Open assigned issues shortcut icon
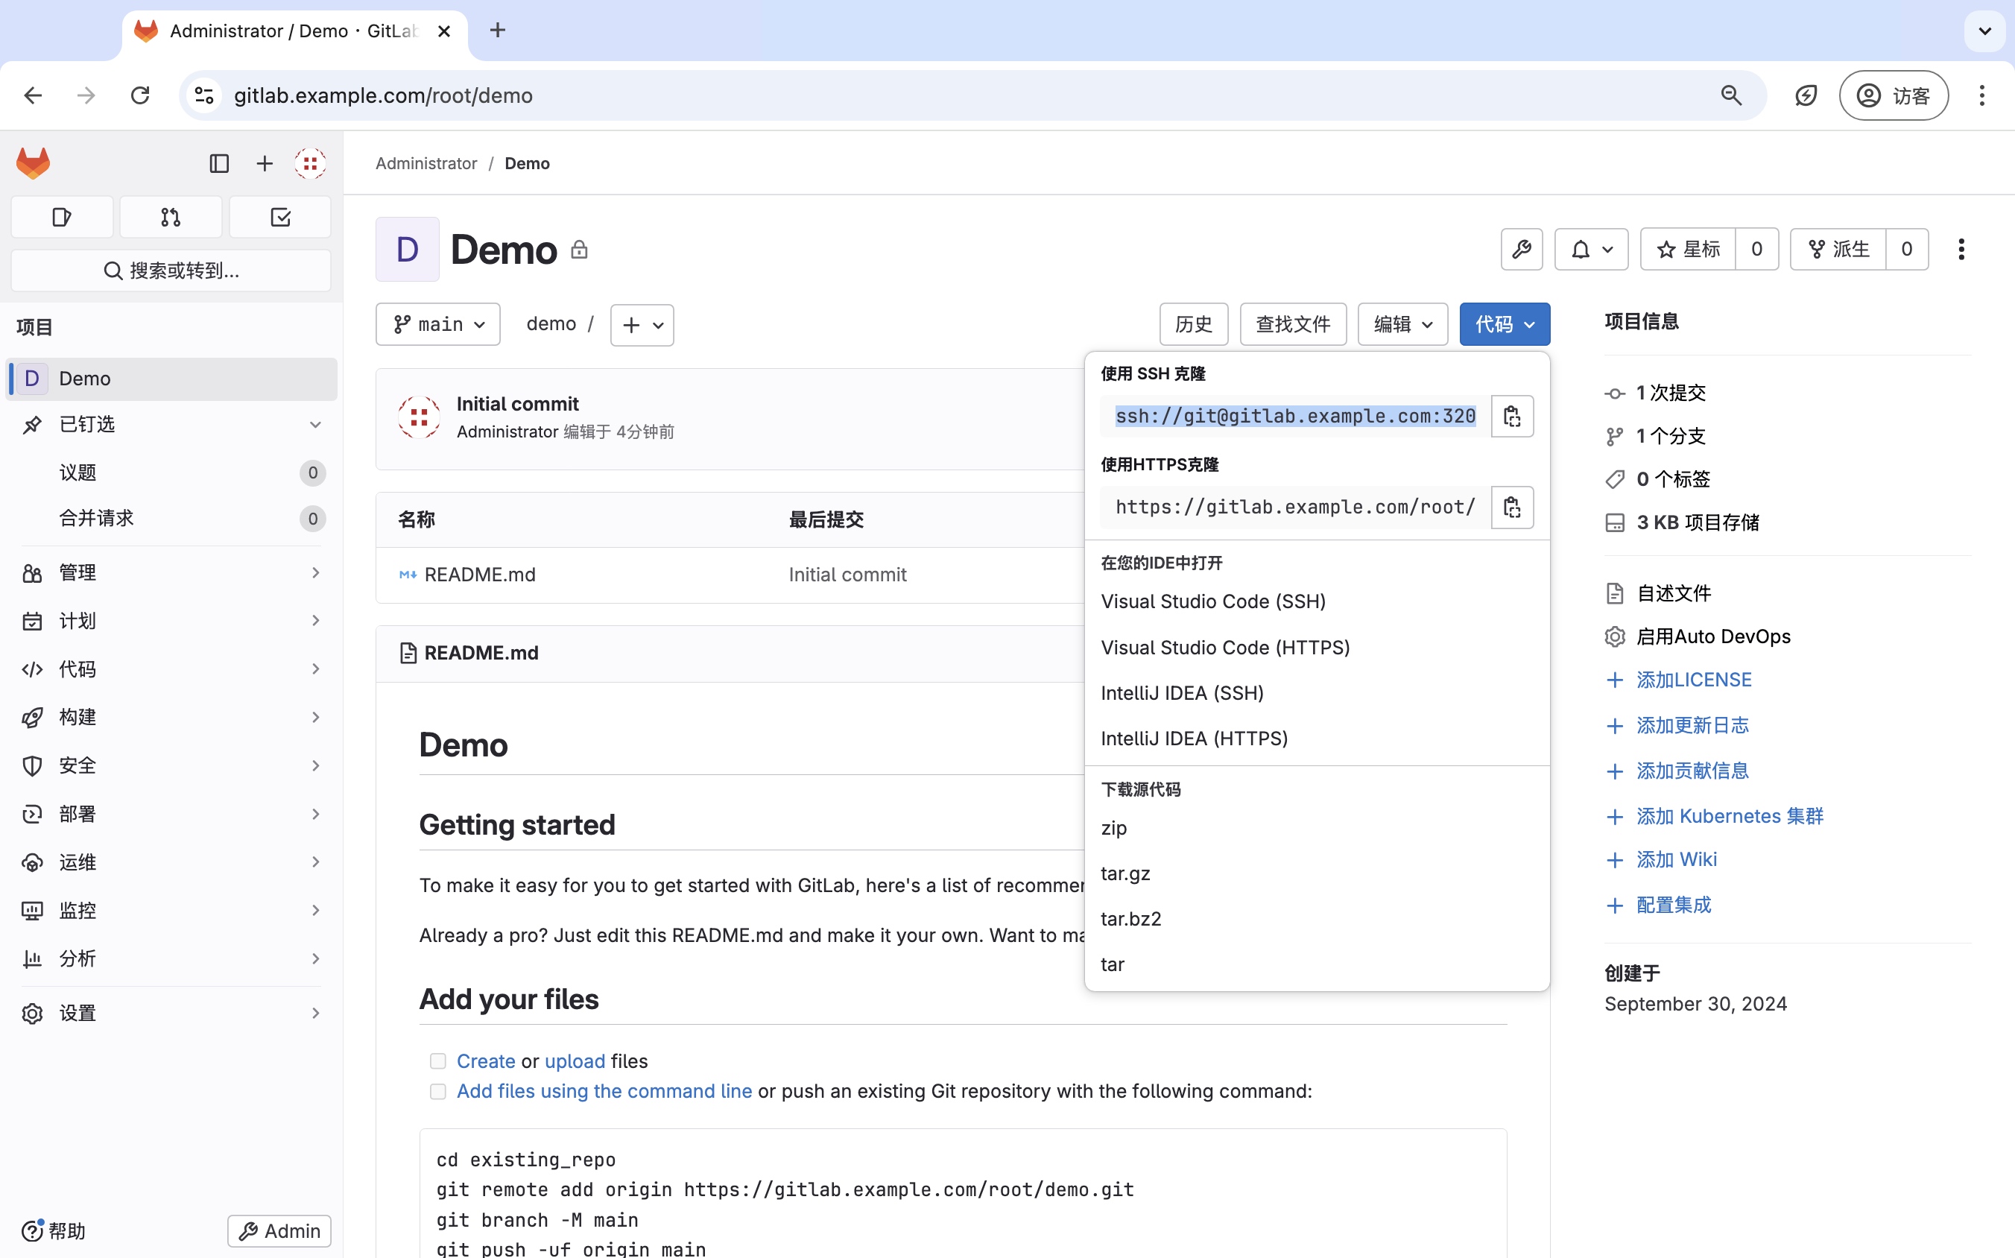The image size is (2015, 1258). pos(62,217)
